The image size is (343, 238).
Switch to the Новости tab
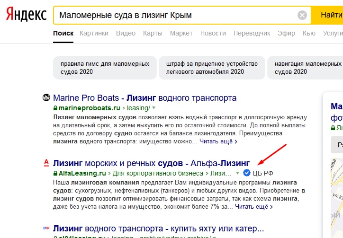click(x=213, y=33)
